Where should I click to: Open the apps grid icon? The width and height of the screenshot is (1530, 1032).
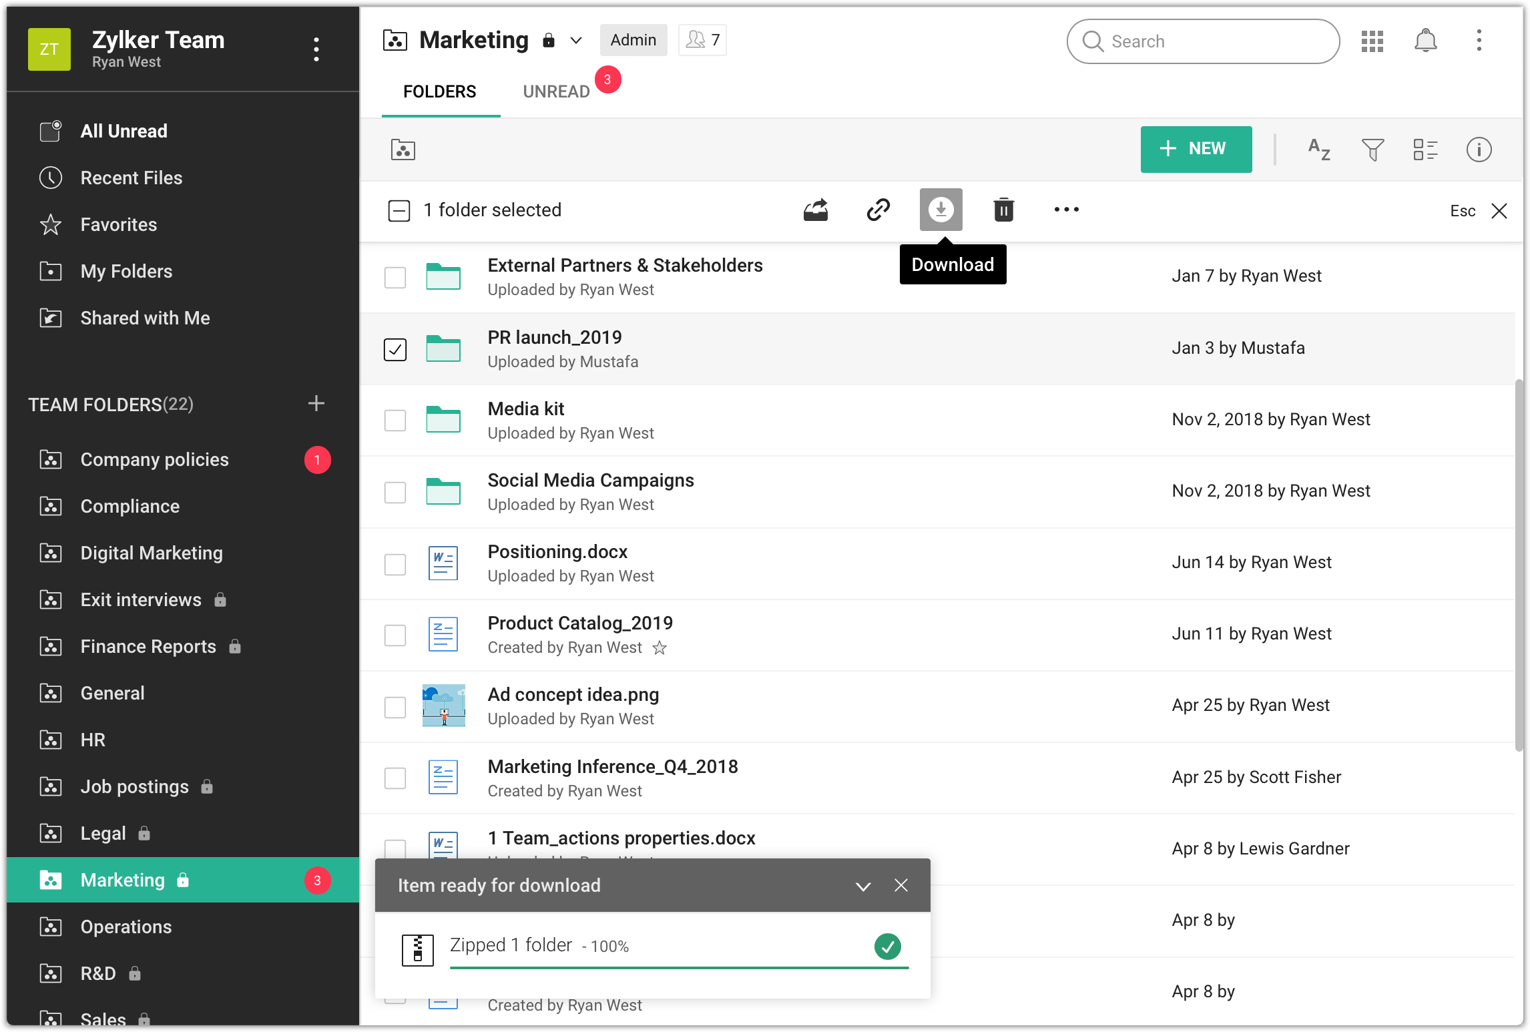click(1372, 41)
